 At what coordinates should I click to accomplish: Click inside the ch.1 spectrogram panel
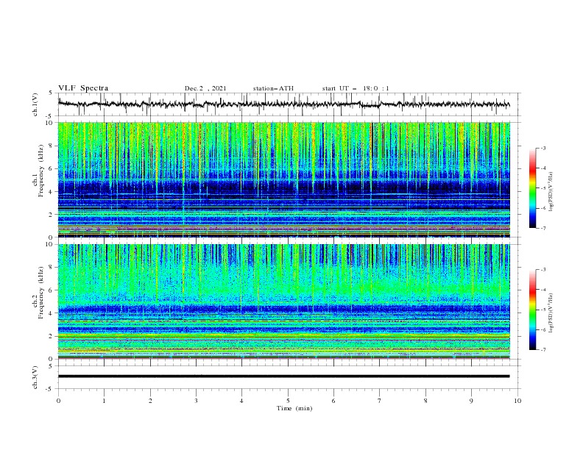283,179
